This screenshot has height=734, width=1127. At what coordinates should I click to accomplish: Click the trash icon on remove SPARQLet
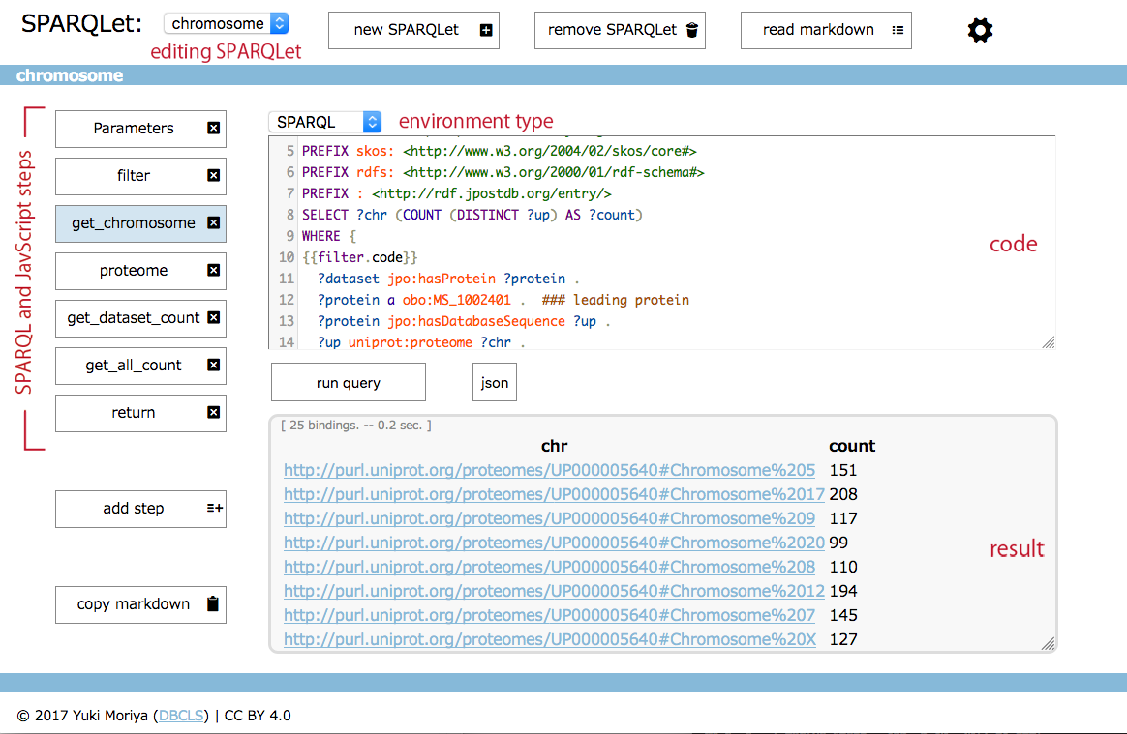[x=691, y=31]
